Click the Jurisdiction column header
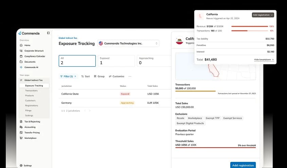Screen dimensions: 287x168 coord(67,86)
